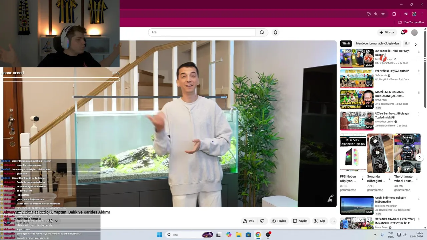Click title SEFA'NIN ARABASI ARTIK YOK

(x=395, y=221)
